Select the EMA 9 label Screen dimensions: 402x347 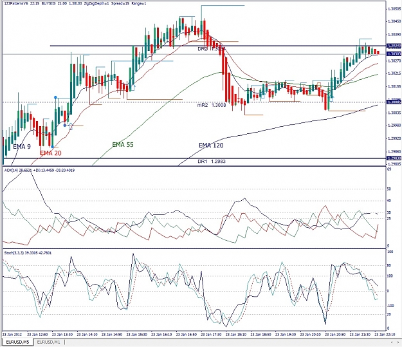[x=22, y=147]
